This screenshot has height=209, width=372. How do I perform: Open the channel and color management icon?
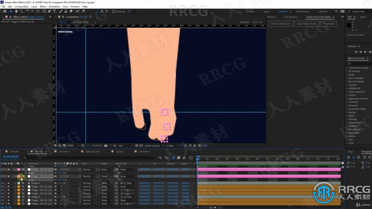pos(115,146)
